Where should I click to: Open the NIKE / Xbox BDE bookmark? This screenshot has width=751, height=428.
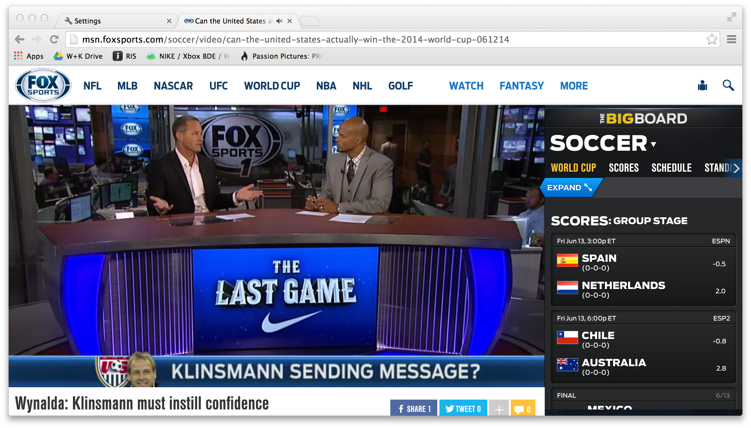coord(188,56)
